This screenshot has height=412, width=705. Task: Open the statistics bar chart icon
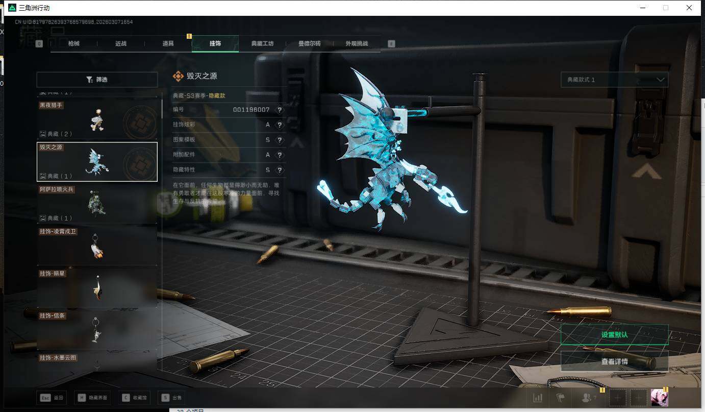point(538,398)
